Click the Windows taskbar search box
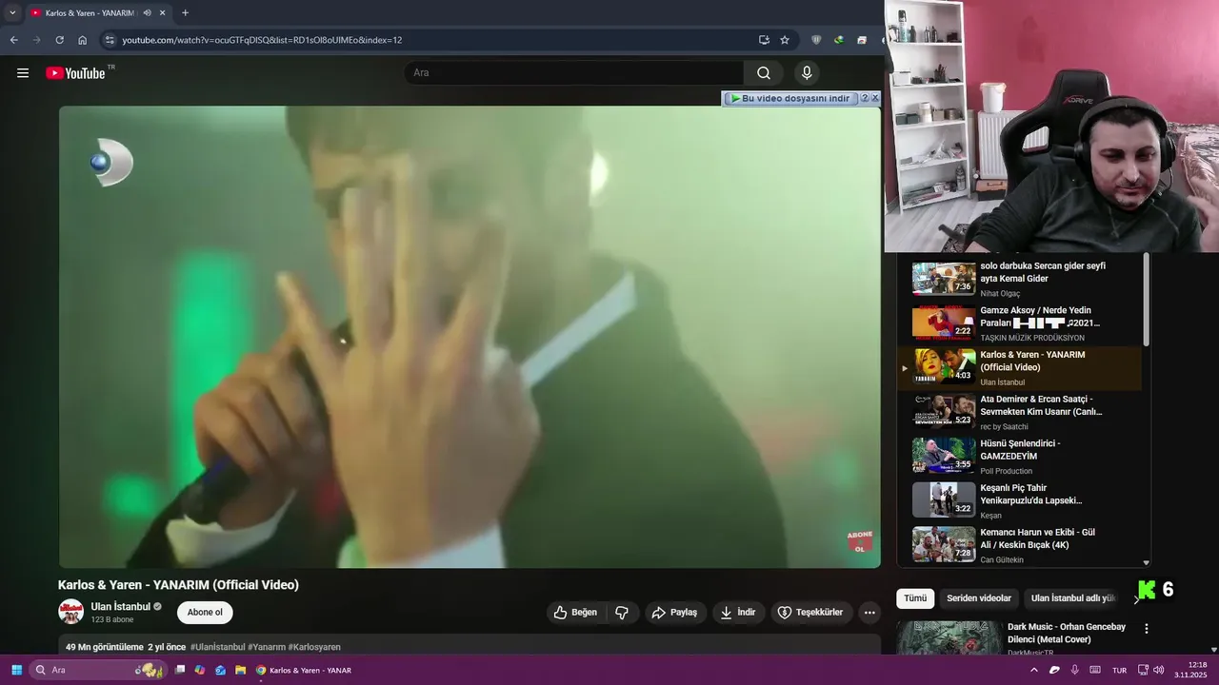Screen dimensions: 1219x685 pos(98,670)
